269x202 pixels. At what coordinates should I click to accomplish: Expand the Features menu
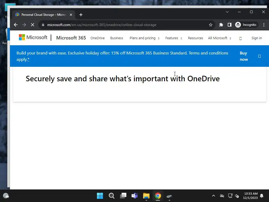173,38
